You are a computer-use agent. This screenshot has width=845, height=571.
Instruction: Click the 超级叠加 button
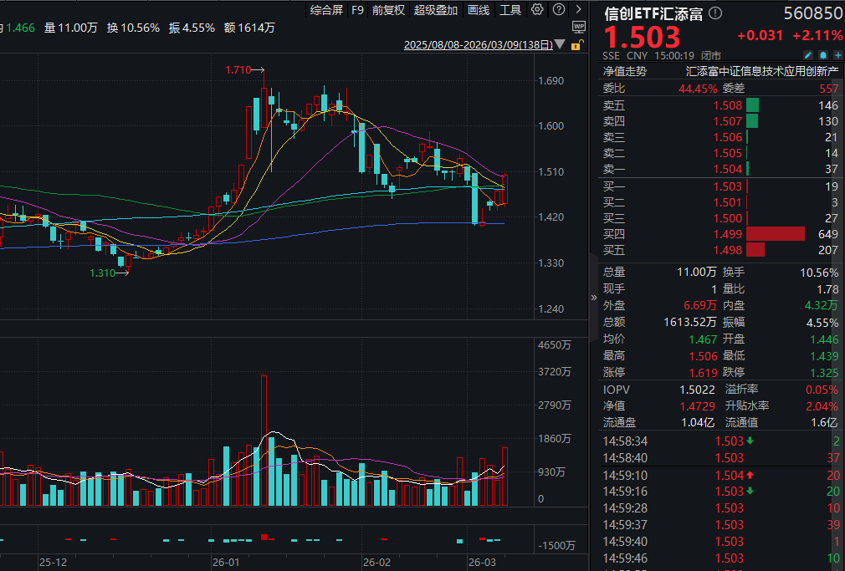[436, 10]
